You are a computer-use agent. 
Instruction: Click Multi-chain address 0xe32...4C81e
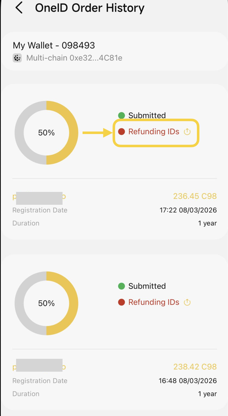coord(74,58)
